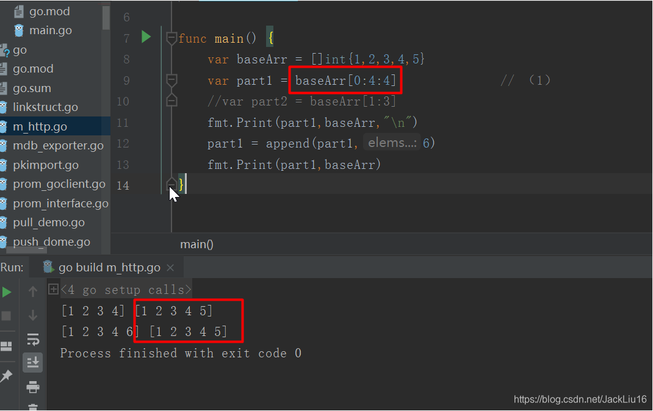This screenshot has width=653, height=411.
Task: Rerun the go build configuration
Action: (x=7, y=291)
